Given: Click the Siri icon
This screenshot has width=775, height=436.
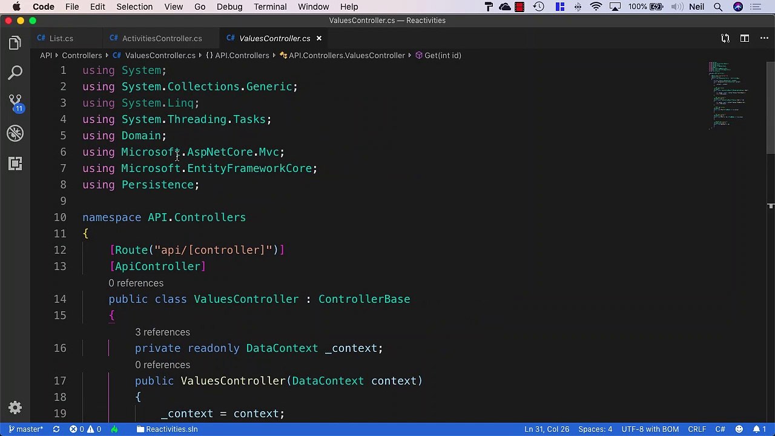Looking at the screenshot, I should coord(738,7).
